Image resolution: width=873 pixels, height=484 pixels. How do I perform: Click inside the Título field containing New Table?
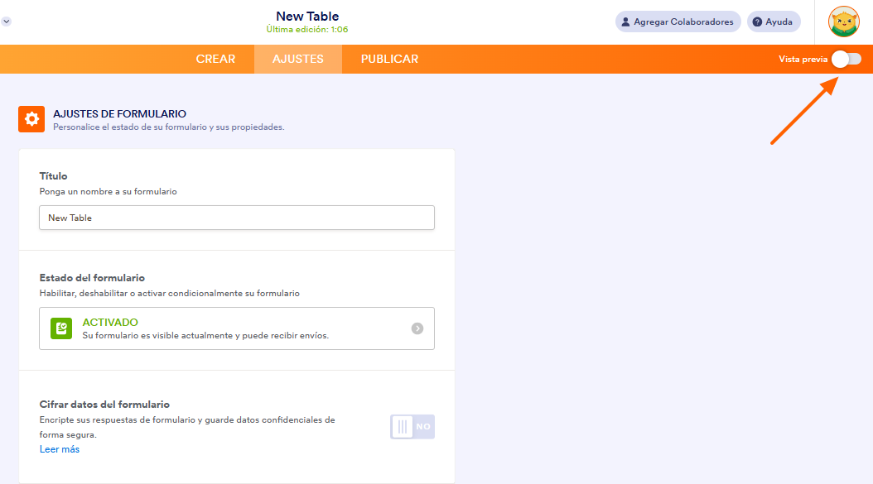coord(236,218)
